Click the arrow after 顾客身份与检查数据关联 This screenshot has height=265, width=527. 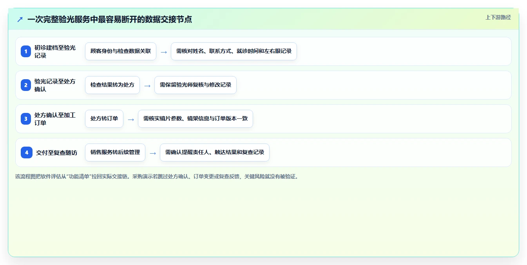(164, 52)
